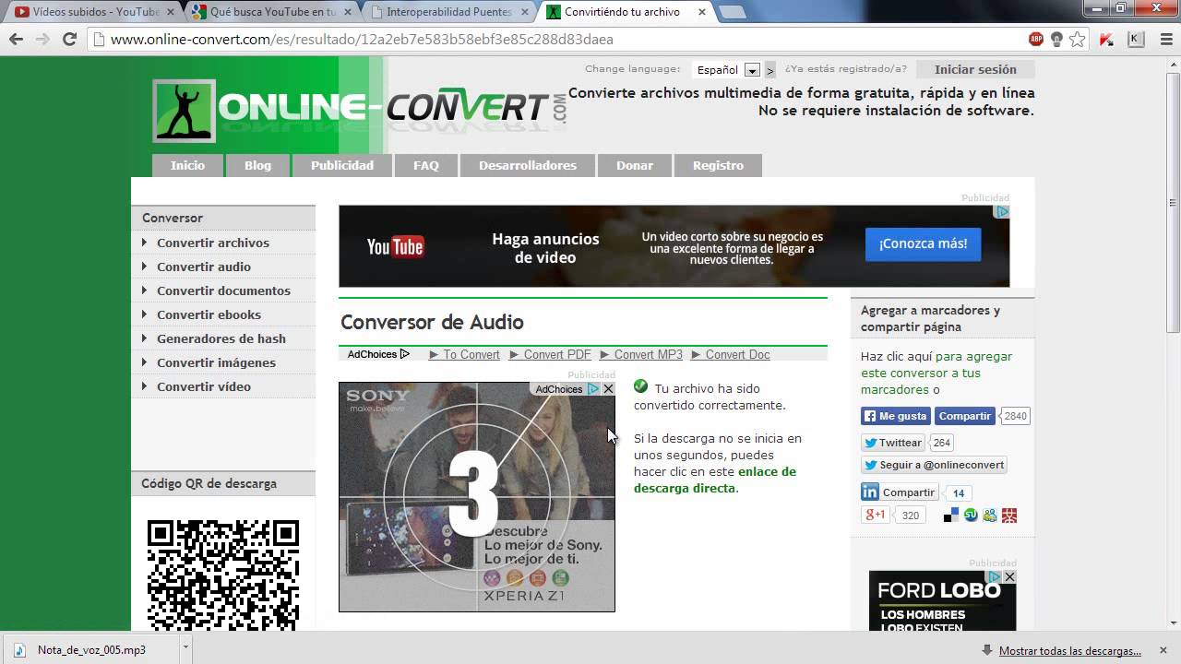Bookmark this page with the star icon
The image size is (1181, 664).
coord(1077,39)
